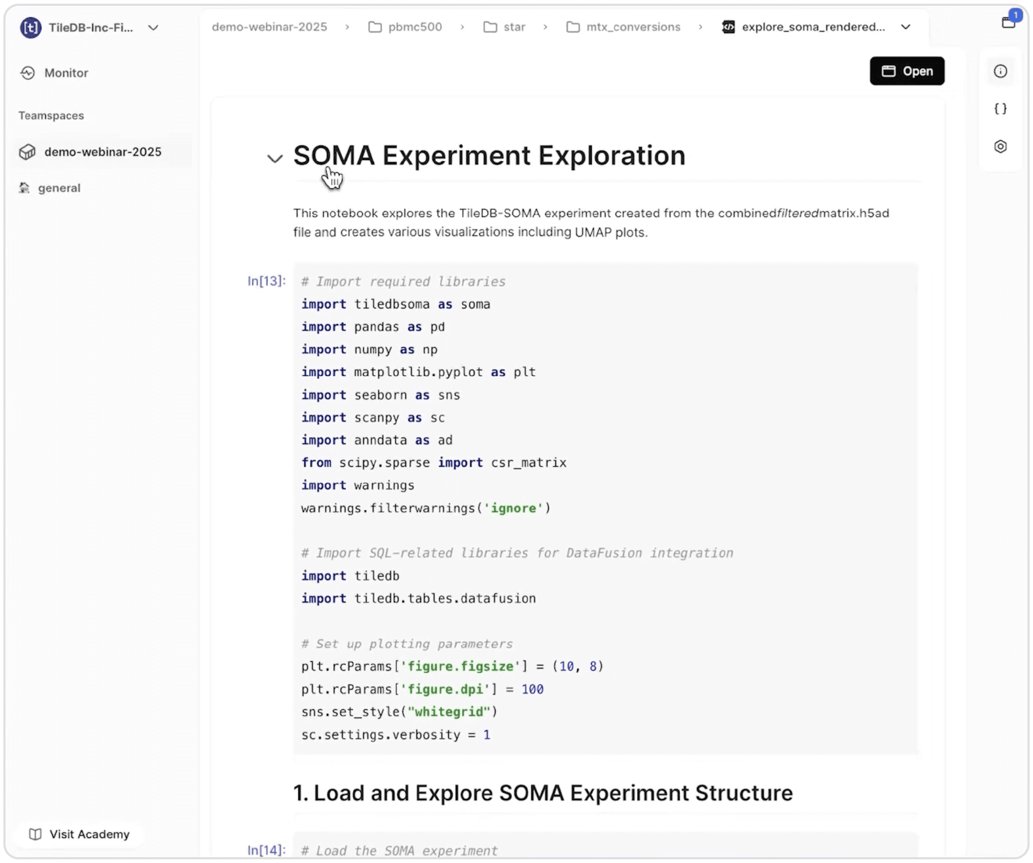Click the Monitor activity icon
1033x863 pixels.
(x=28, y=73)
